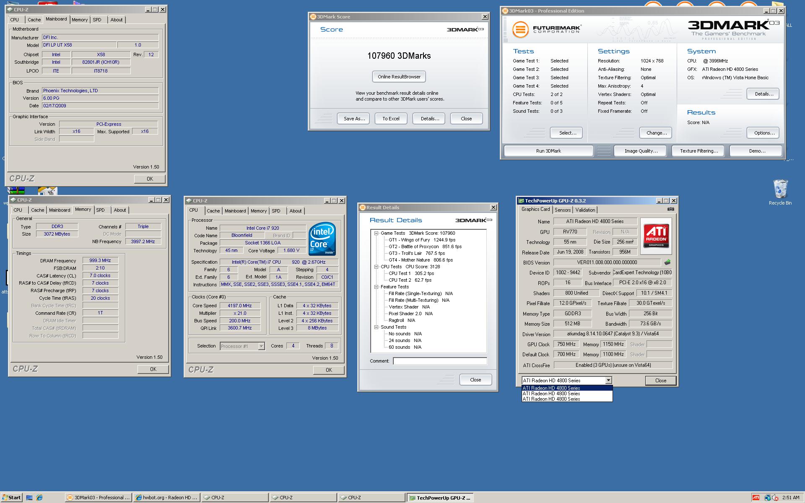This screenshot has height=503, width=805.
Task: Click OK in CPU-Z mainboard window
Action: point(150,179)
